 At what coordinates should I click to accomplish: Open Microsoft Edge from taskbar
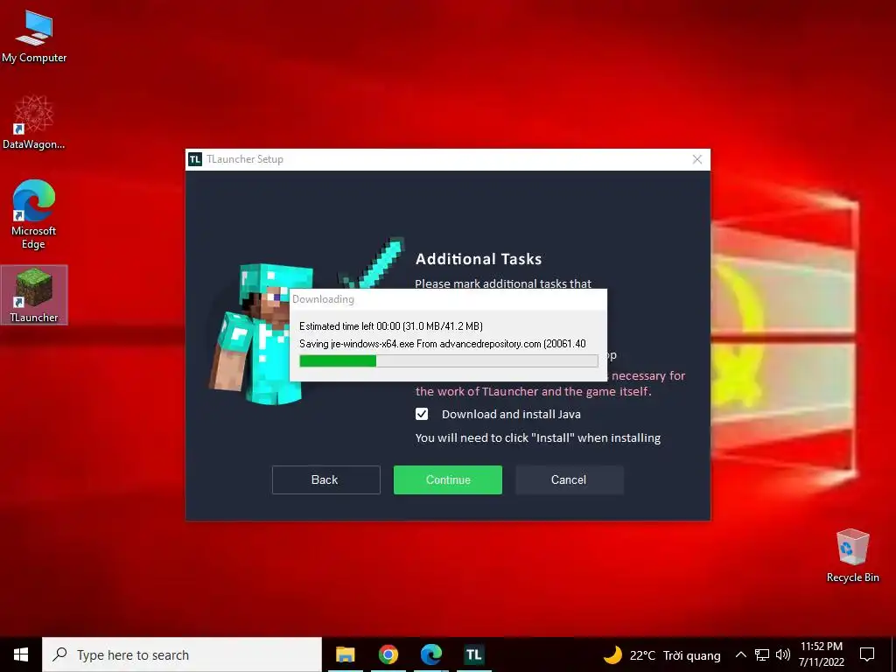tap(431, 654)
